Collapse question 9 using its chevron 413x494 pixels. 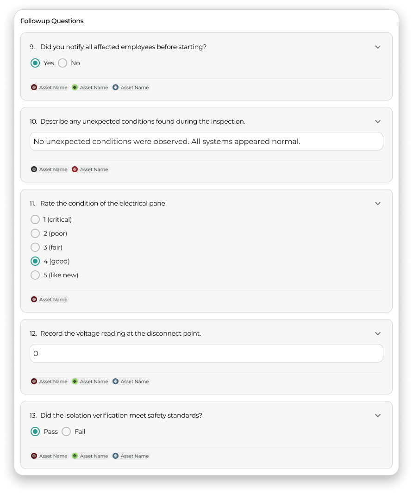[378, 47]
